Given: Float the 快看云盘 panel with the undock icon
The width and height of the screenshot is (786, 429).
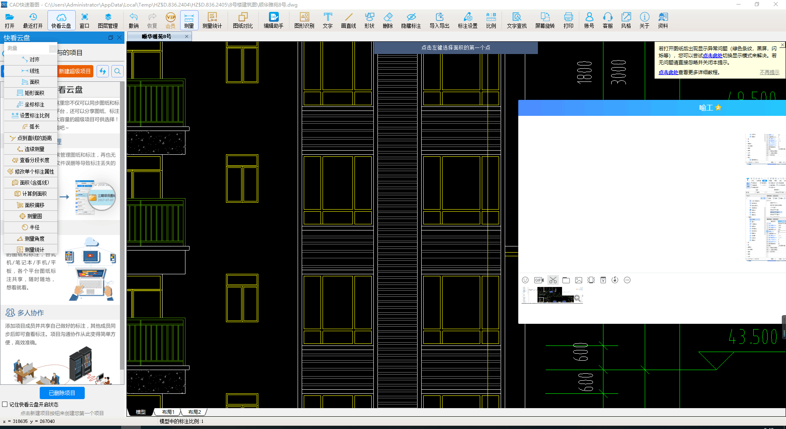Looking at the screenshot, I should (x=111, y=38).
